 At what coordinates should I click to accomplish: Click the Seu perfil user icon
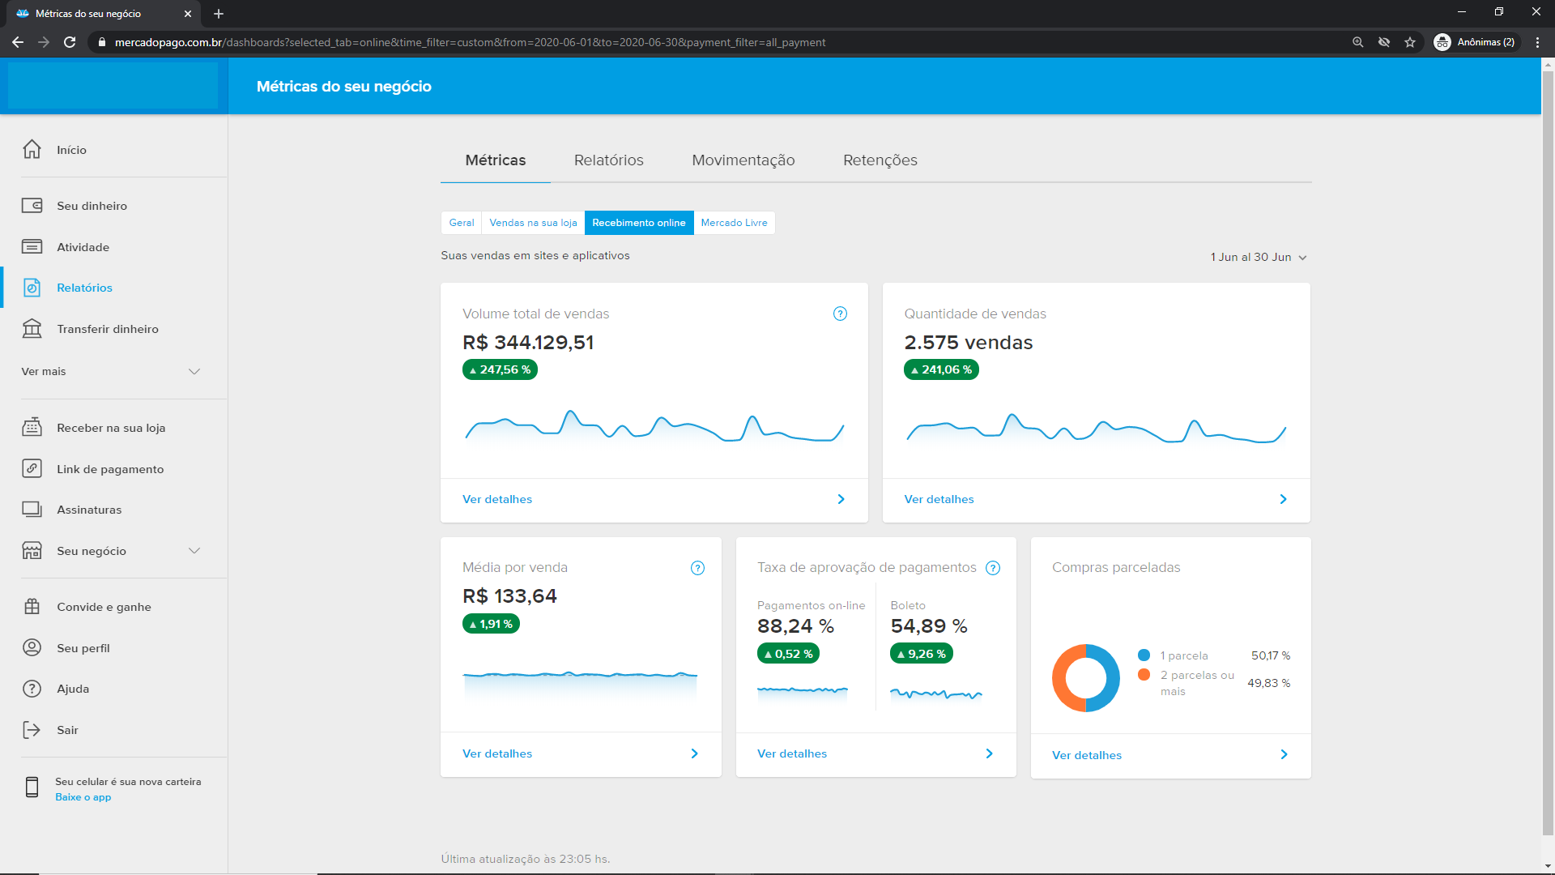(x=32, y=647)
